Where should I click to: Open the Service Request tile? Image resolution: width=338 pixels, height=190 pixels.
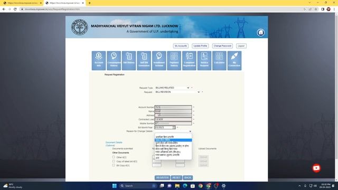(x=204, y=61)
